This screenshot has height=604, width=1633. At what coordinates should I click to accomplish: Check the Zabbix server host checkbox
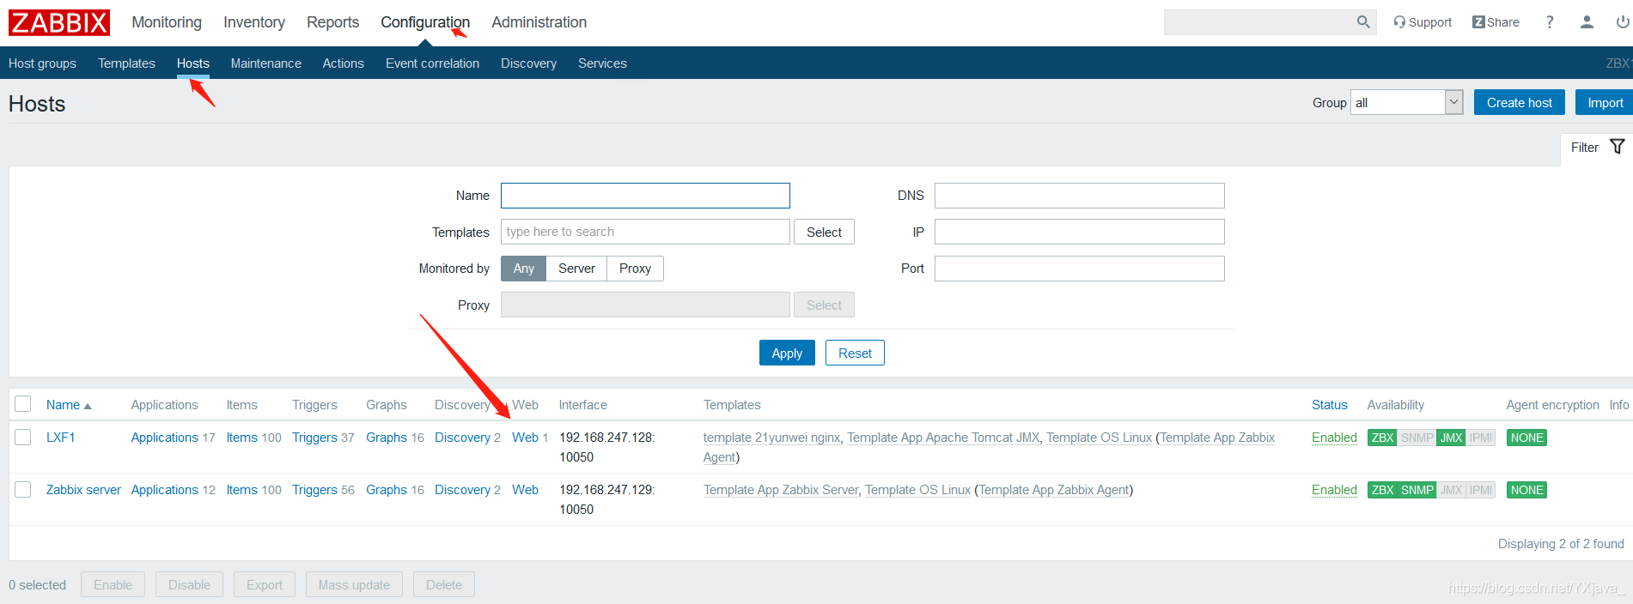(23, 489)
